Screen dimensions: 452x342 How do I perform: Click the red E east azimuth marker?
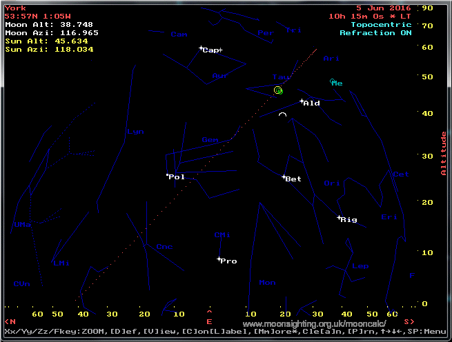(210, 321)
